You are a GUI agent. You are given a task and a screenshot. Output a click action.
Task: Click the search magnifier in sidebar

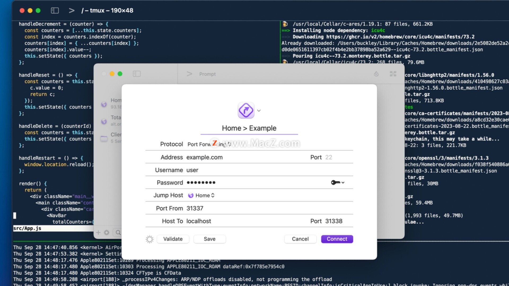pyautogui.click(x=118, y=233)
